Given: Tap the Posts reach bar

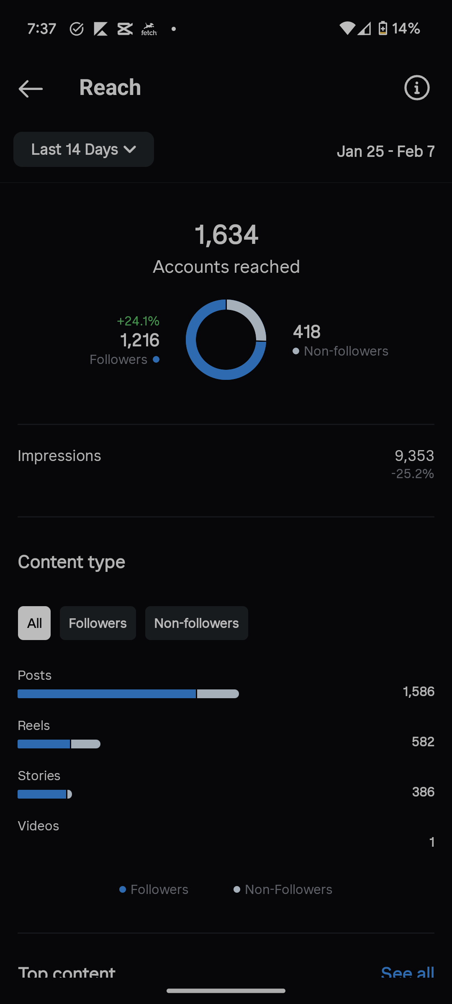Looking at the screenshot, I should point(128,694).
